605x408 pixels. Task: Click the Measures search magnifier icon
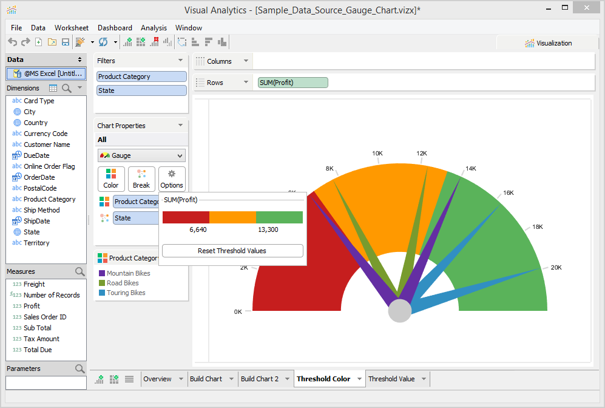79,271
